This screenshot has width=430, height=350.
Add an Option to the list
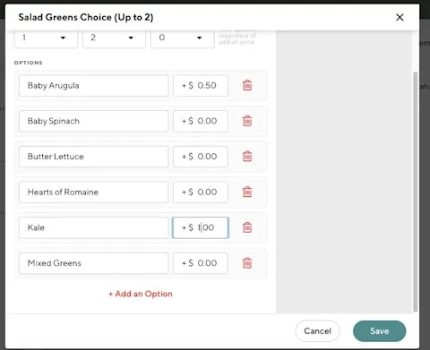(141, 294)
